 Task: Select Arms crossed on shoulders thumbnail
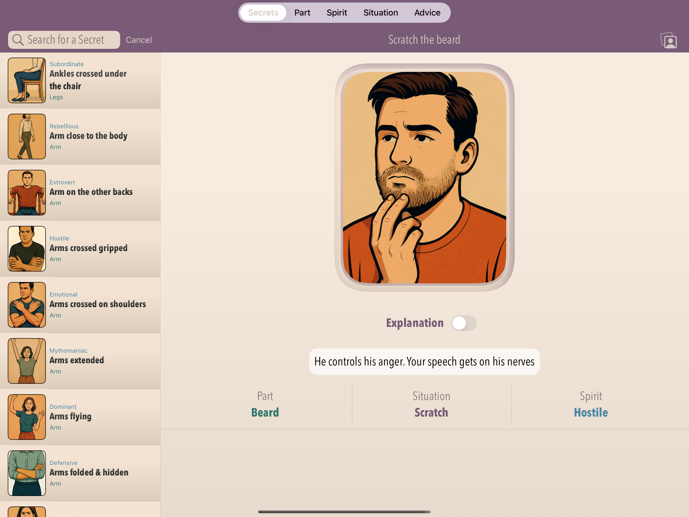(27, 305)
